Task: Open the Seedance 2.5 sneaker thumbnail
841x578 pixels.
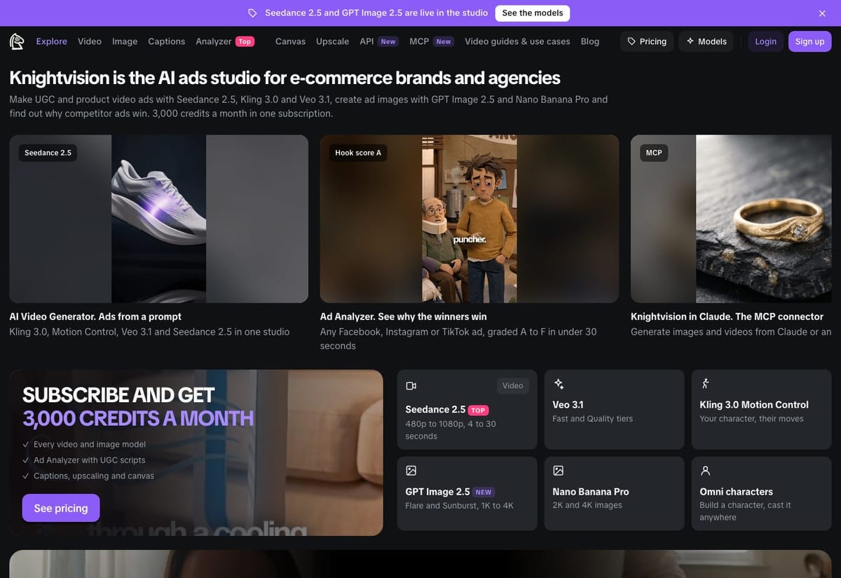Action: [x=159, y=219]
